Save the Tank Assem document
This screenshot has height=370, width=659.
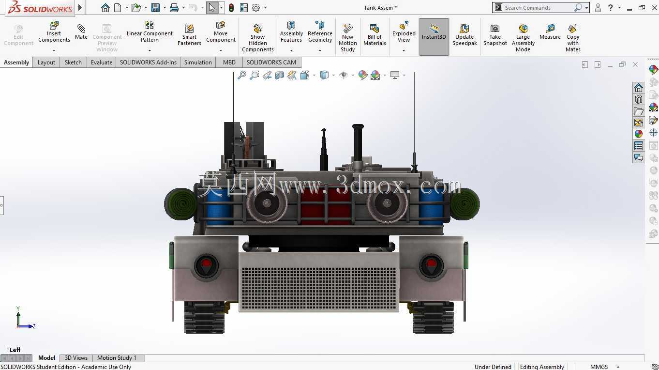tap(155, 8)
